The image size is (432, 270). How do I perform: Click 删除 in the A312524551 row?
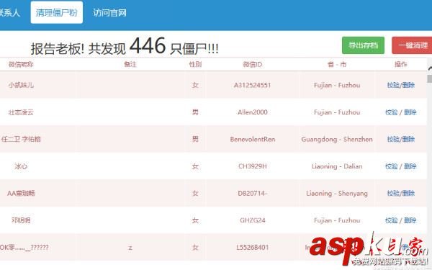tap(408, 85)
